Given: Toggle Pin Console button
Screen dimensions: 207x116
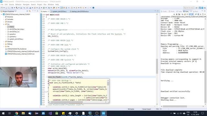Looking at the screenshot, I should (196, 14).
